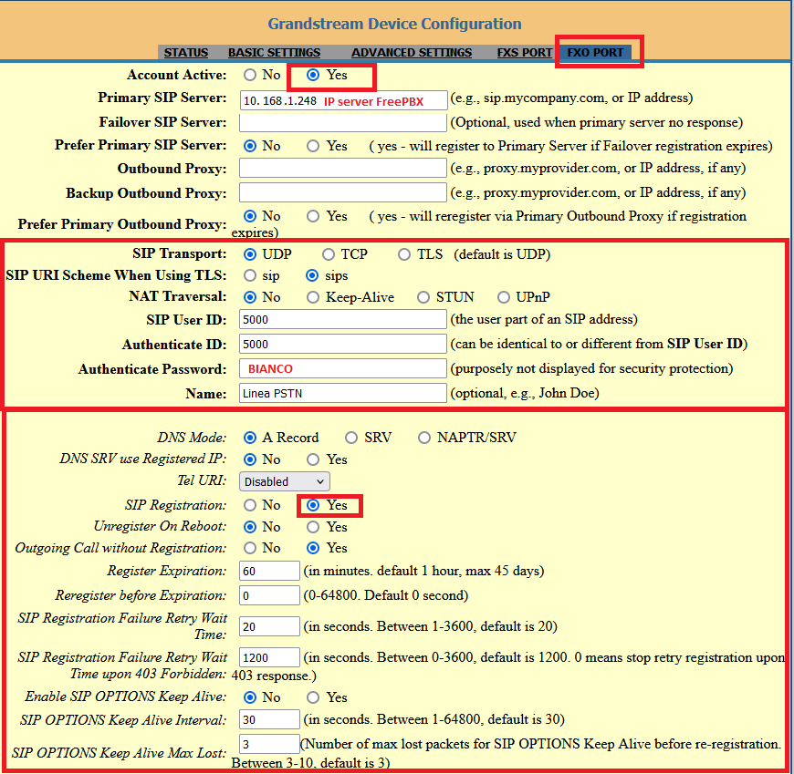Select UDP as SIP Transport
This screenshot has width=794, height=774.
[x=250, y=254]
